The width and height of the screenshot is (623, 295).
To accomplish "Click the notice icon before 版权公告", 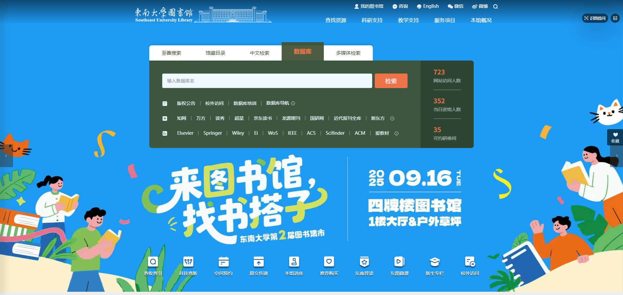I will coord(165,104).
